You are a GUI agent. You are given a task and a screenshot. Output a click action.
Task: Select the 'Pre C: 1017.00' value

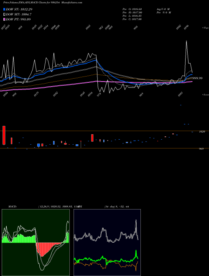(132, 19)
